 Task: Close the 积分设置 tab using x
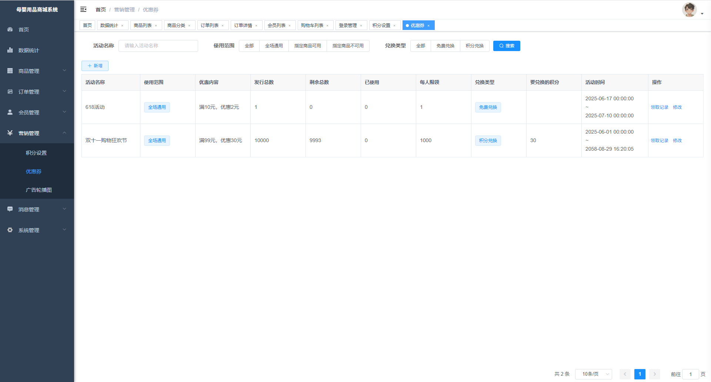pyautogui.click(x=394, y=26)
